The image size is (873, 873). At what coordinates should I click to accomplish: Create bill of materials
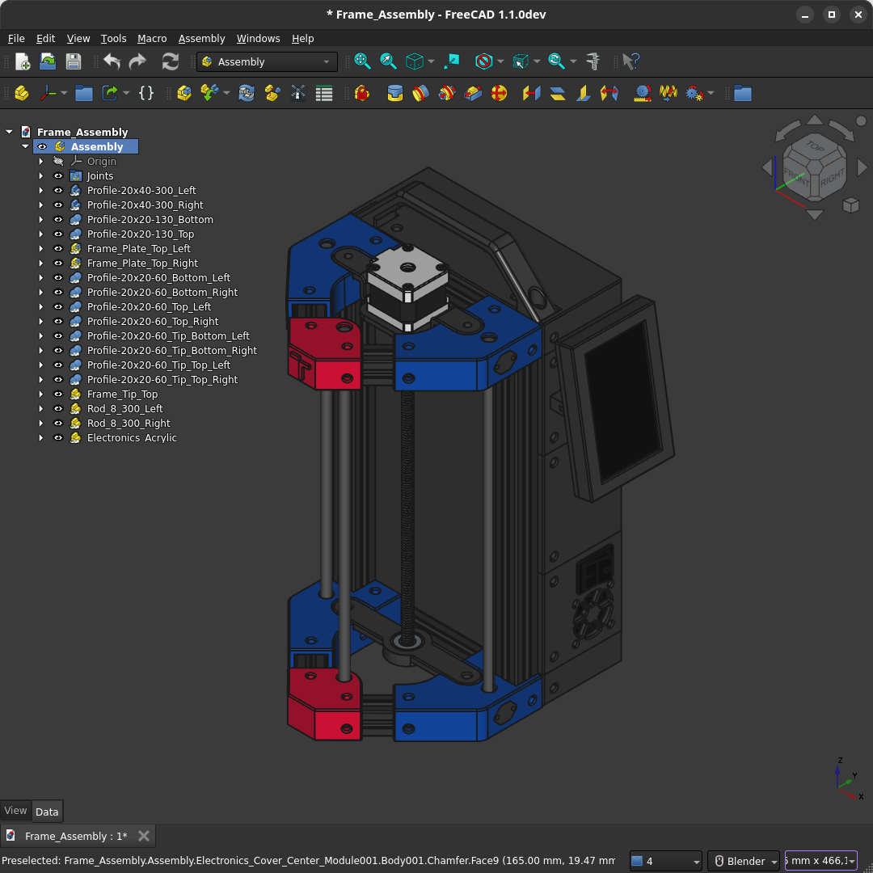pyautogui.click(x=324, y=93)
